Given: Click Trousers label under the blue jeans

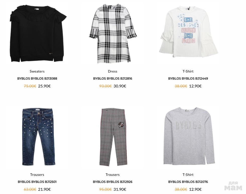Looking at the screenshot, I should (x=37, y=175).
